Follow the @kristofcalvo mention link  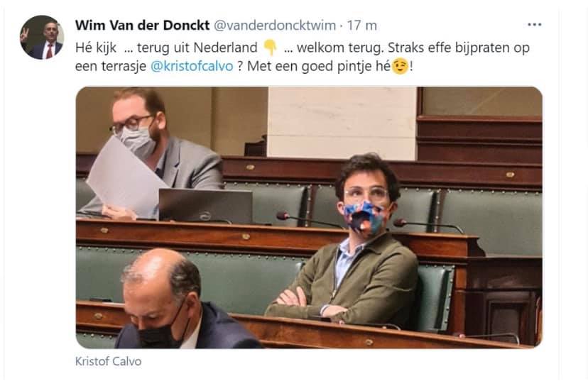click(192, 66)
